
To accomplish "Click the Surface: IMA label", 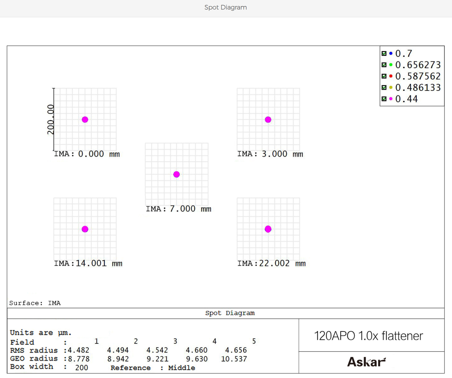I will point(35,303).
